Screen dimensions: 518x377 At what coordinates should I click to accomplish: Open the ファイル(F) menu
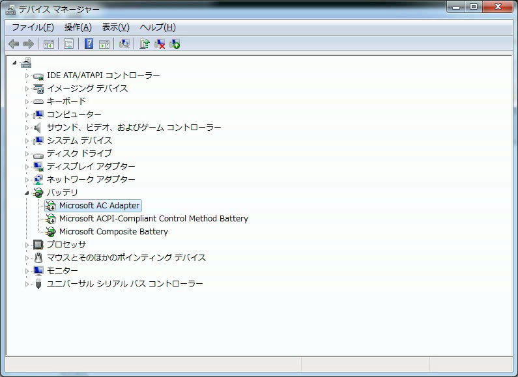[33, 27]
